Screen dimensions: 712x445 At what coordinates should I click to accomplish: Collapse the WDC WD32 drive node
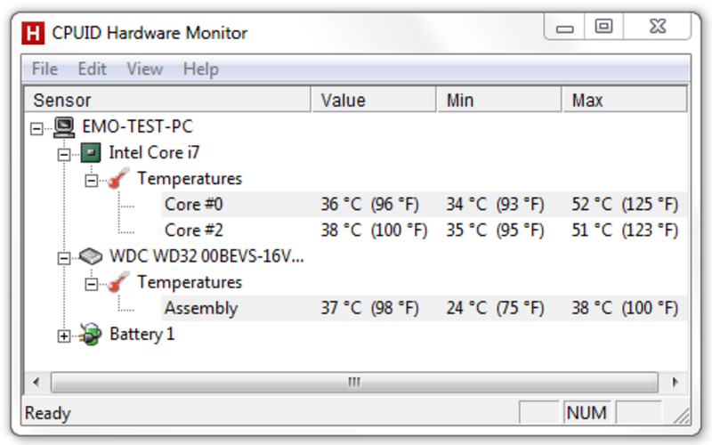64,258
